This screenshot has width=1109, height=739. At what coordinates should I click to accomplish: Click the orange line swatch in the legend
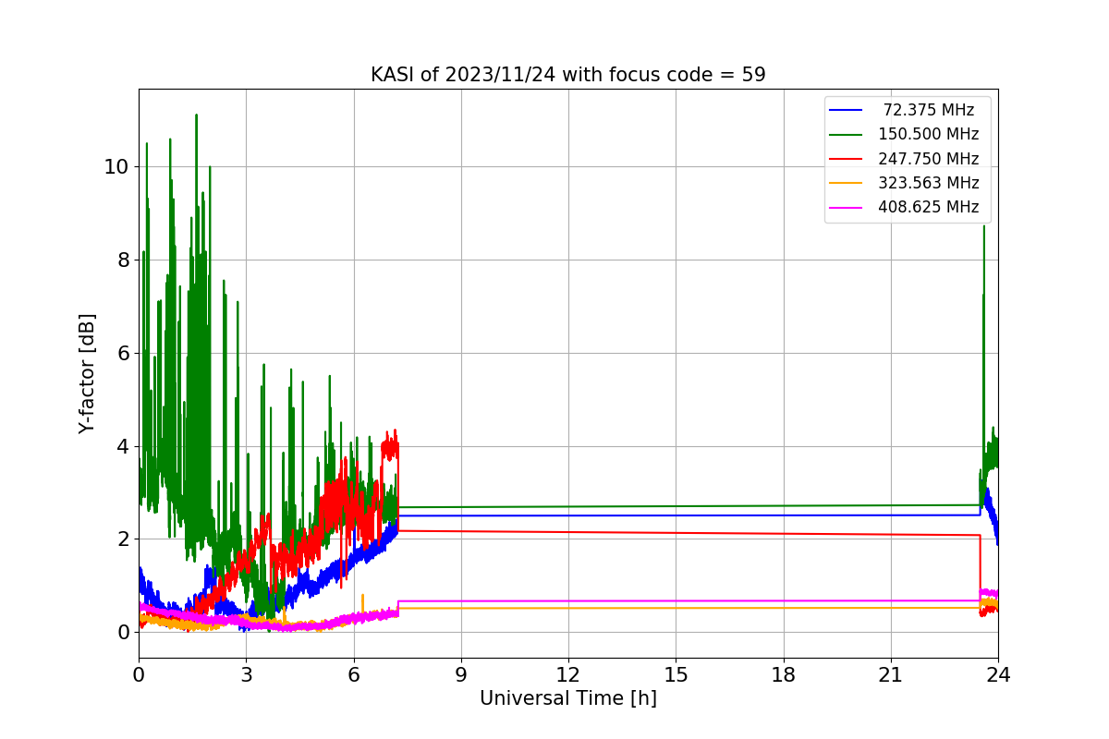click(x=846, y=184)
